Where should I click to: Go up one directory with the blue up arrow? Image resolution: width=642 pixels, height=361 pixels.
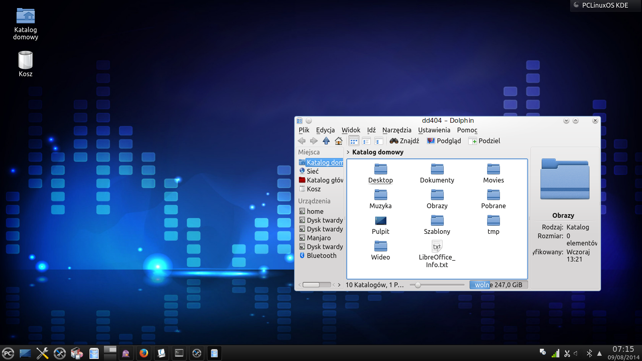point(326,141)
